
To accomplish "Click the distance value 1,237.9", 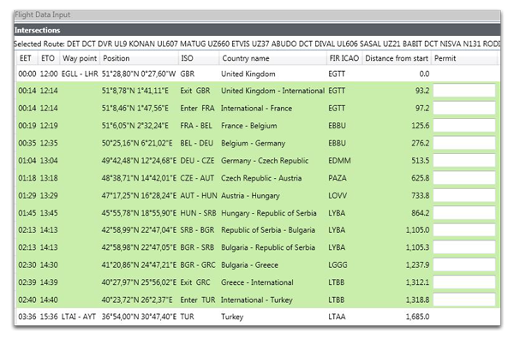I will (x=417, y=265).
